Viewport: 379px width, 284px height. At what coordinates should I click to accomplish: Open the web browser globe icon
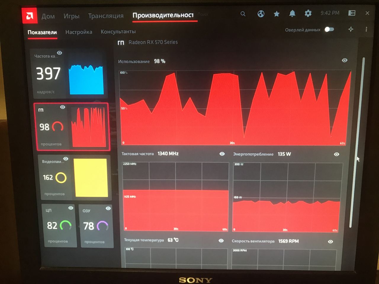pos(261,14)
